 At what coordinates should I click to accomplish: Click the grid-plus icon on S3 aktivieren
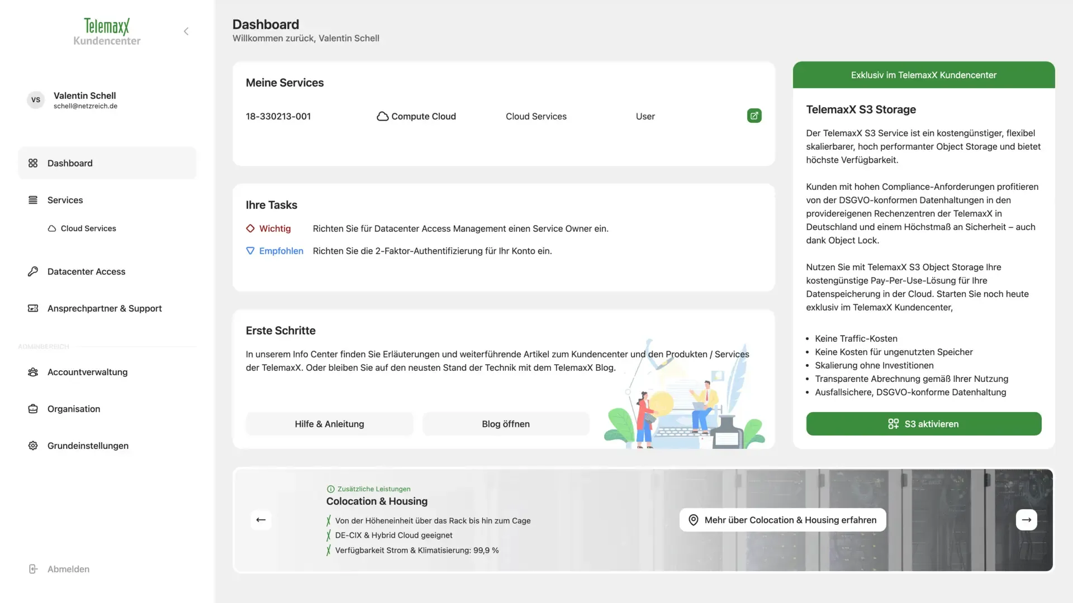pos(893,424)
